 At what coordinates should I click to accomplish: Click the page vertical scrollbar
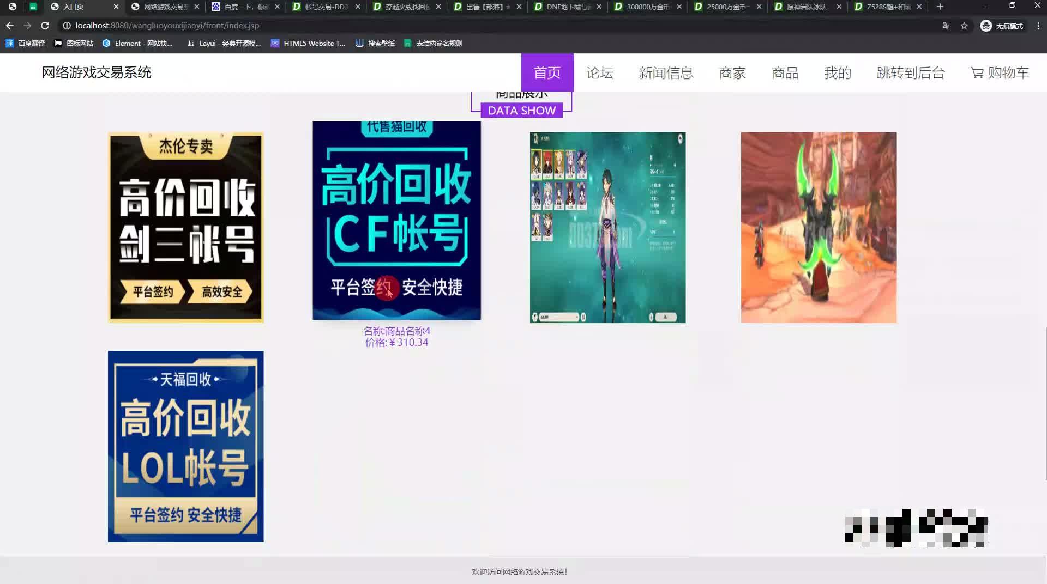pyautogui.click(x=1045, y=403)
